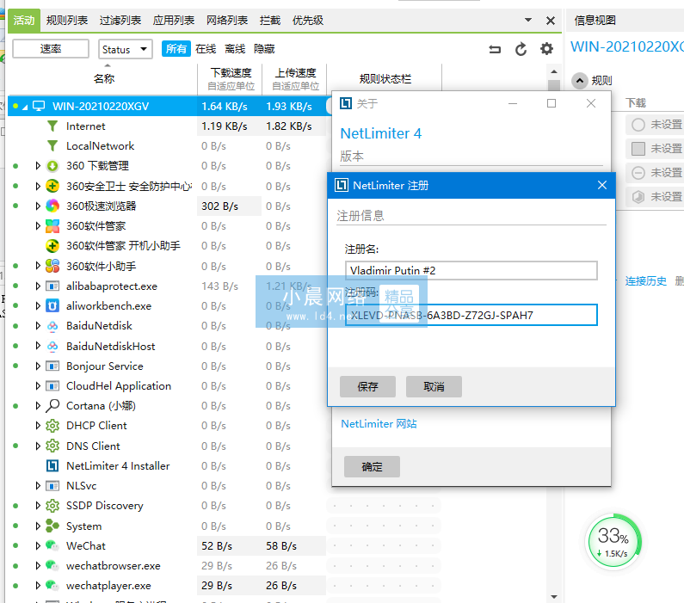Close the NetLimiter 注册 dialog

[602, 185]
